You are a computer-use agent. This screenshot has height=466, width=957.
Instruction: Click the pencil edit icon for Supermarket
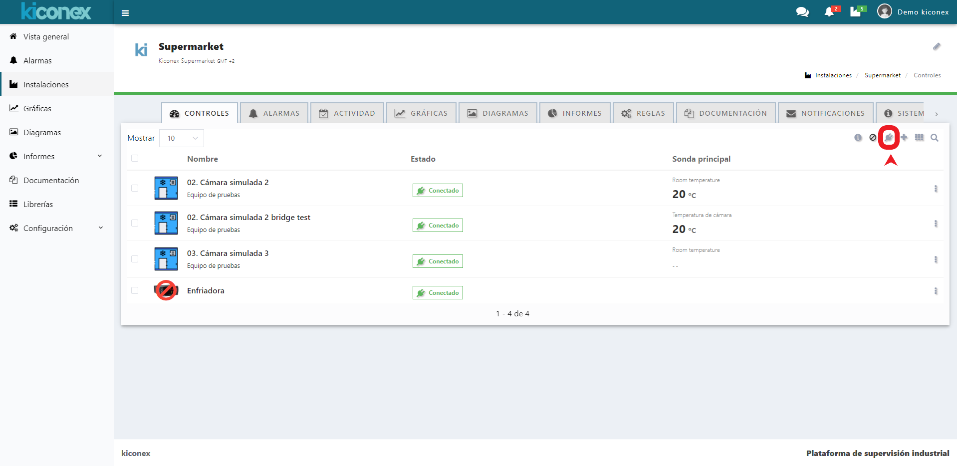937,46
